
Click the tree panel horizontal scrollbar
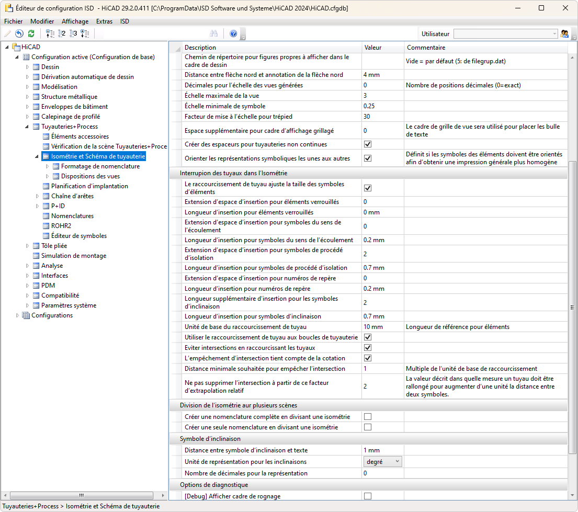click(x=82, y=495)
